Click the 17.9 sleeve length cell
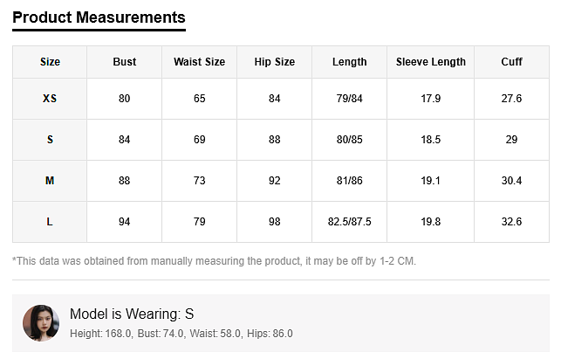This screenshot has width=561, height=359. (x=430, y=99)
